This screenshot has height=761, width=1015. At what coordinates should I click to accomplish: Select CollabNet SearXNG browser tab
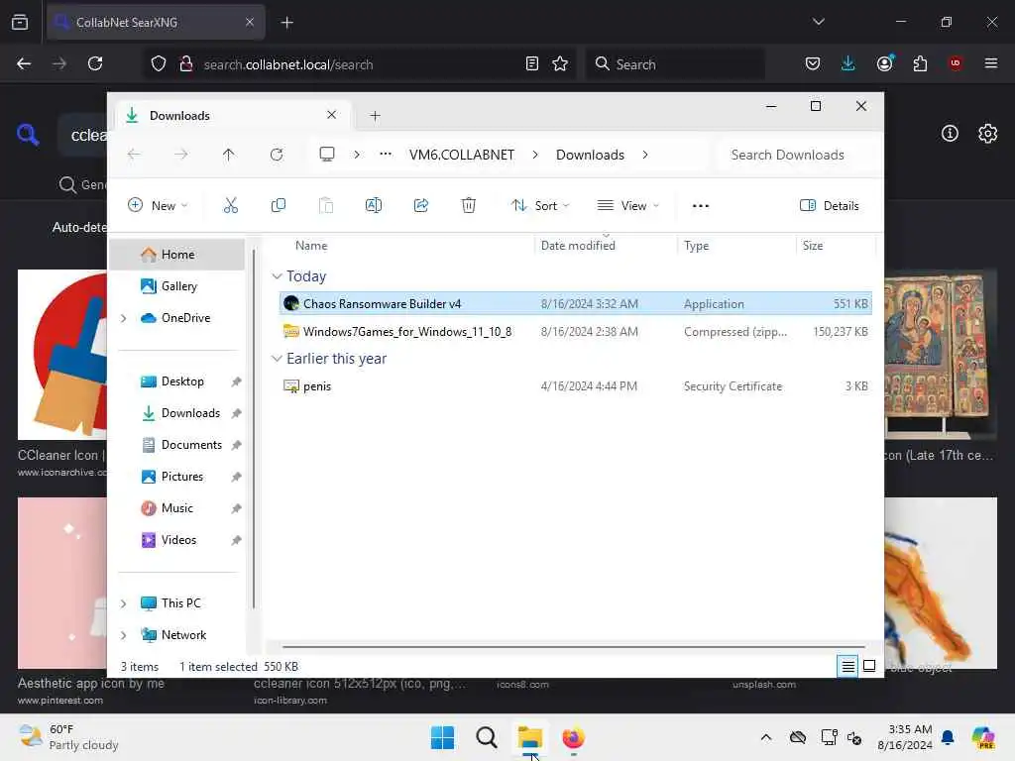click(x=156, y=22)
